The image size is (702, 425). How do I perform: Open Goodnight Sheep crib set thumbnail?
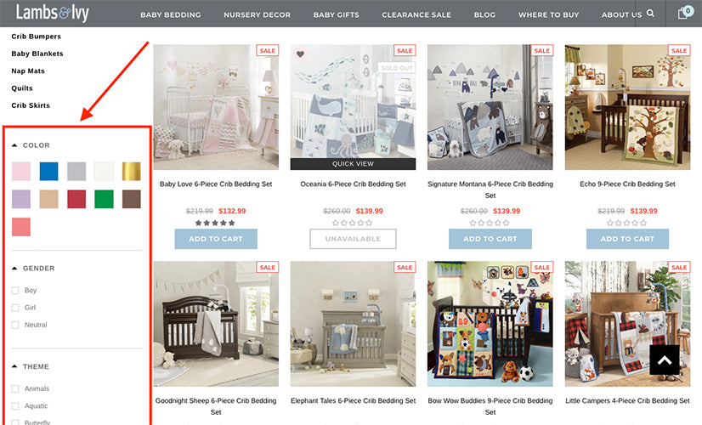(216, 324)
